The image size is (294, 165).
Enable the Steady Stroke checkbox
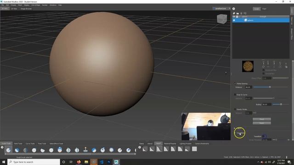235,109
